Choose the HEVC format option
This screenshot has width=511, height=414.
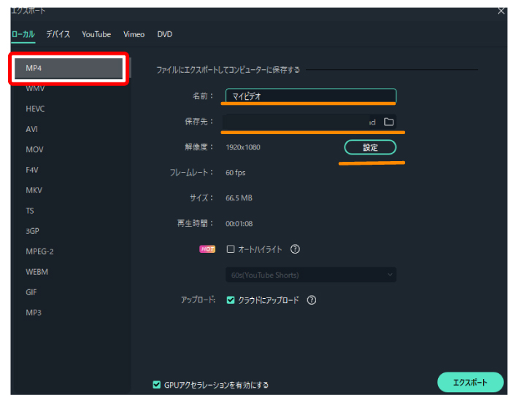pos(35,109)
